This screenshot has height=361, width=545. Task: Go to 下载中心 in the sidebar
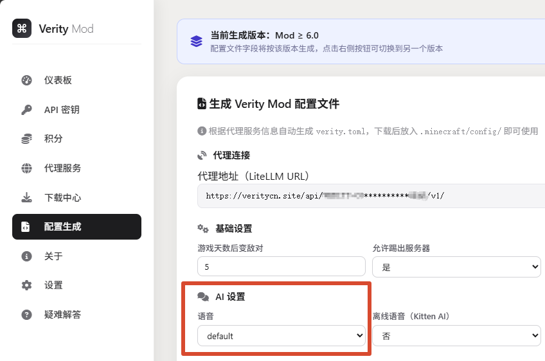pos(76,197)
